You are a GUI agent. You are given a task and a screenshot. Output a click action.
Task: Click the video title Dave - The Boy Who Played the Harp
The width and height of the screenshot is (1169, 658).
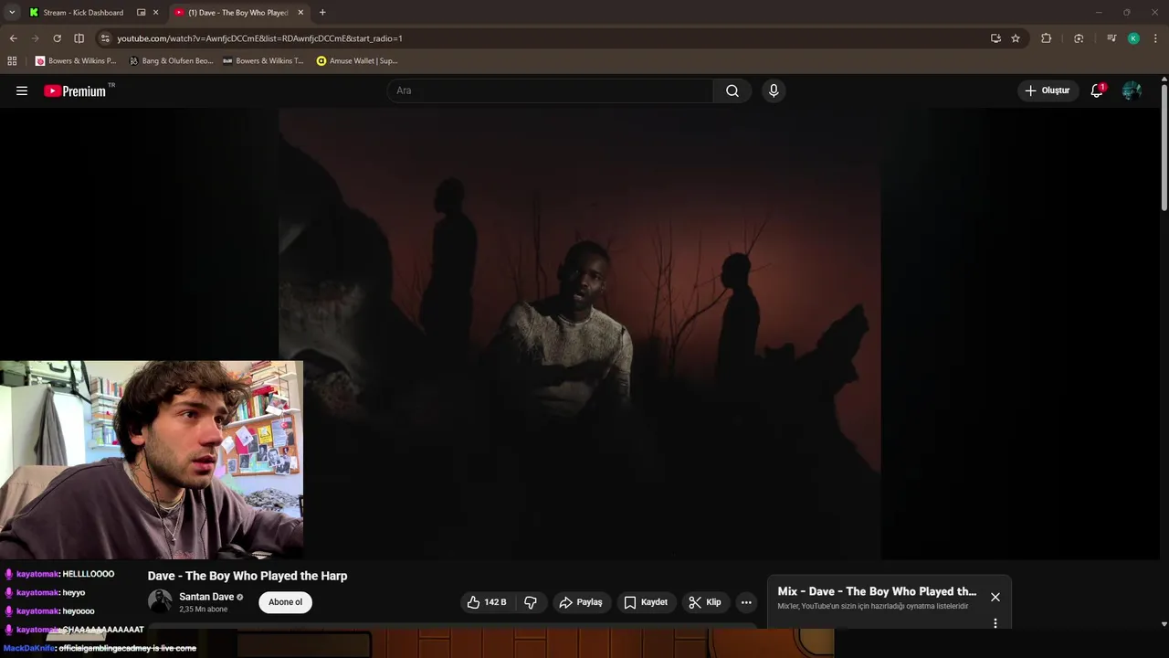[247, 576]
